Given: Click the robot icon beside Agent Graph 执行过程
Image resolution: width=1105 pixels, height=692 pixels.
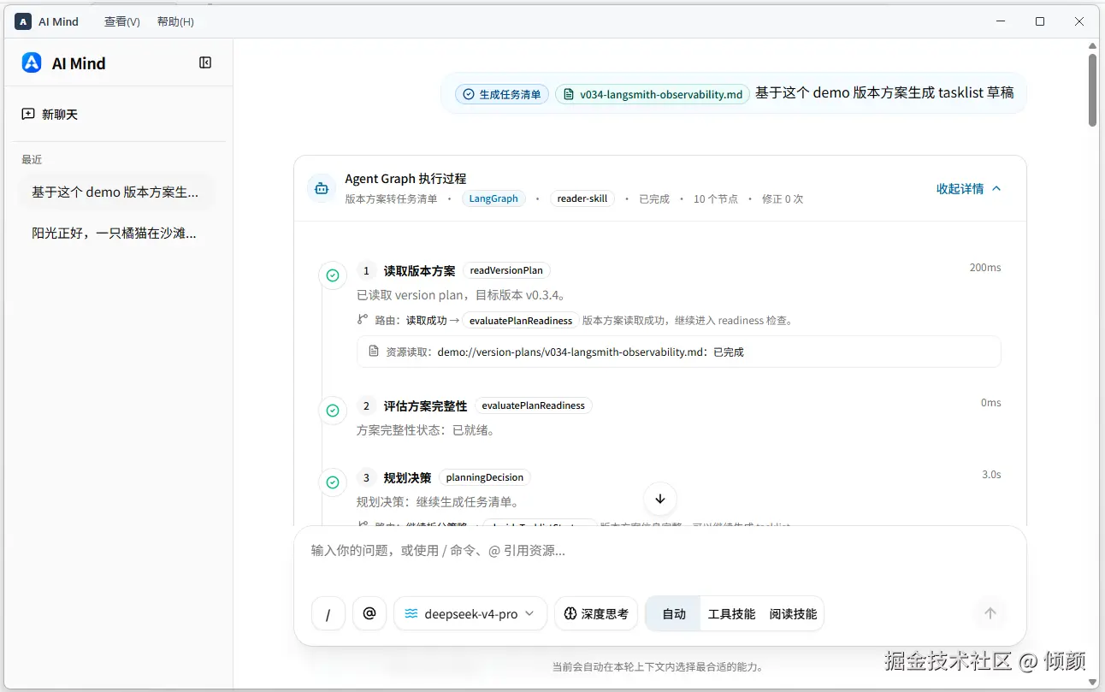Looking at the screenshot, I should click(322, 188).
